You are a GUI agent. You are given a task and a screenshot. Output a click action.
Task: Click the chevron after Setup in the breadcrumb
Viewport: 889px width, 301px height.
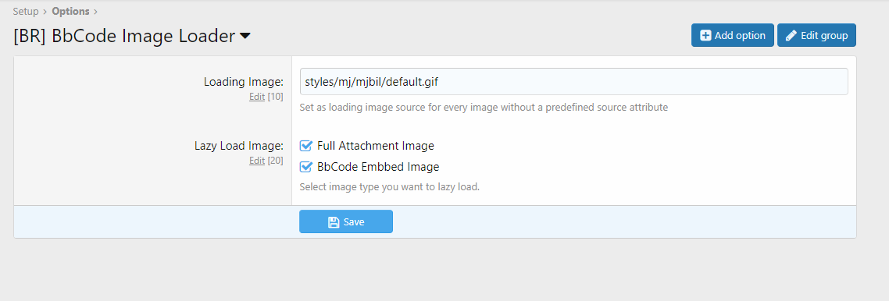click(x=45, y=12)
